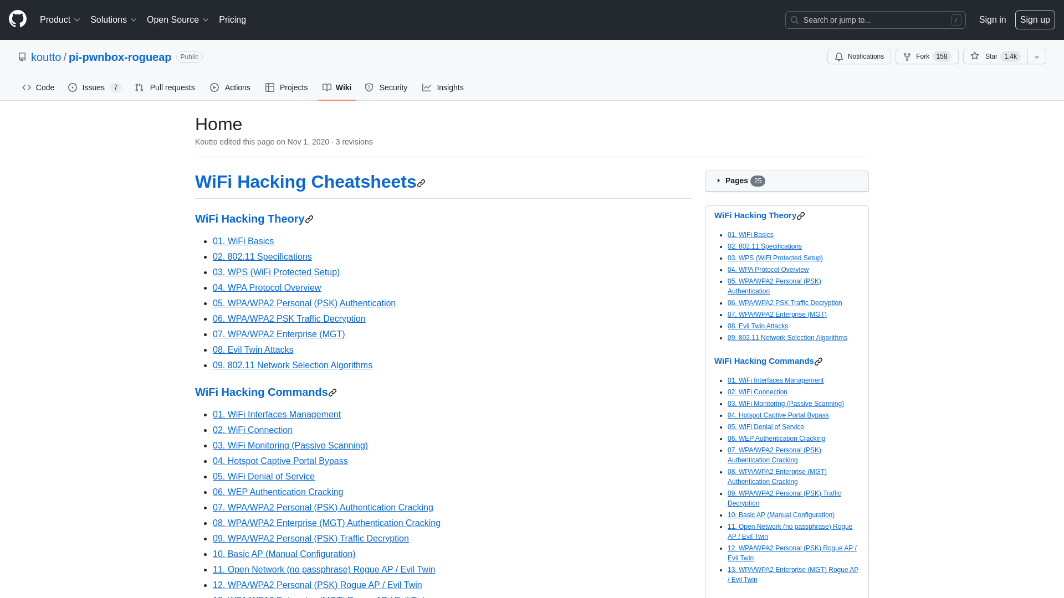Screen dimensions: 1064x598
Task: Toggle Notifications bell icon
Action: 839,56
